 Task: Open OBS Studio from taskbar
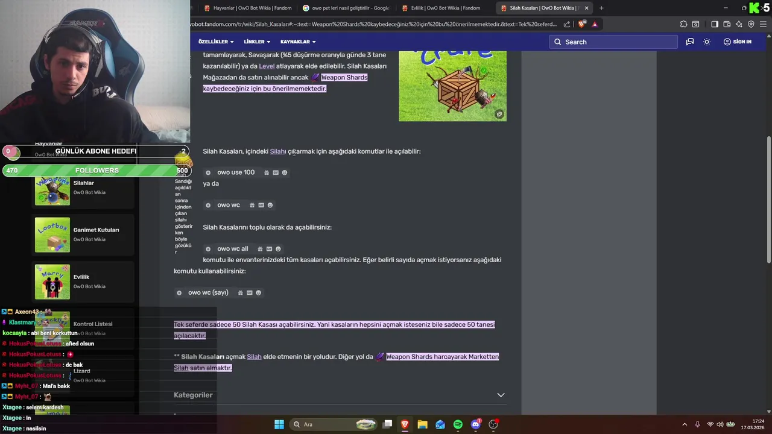click(x=493, y=424)
